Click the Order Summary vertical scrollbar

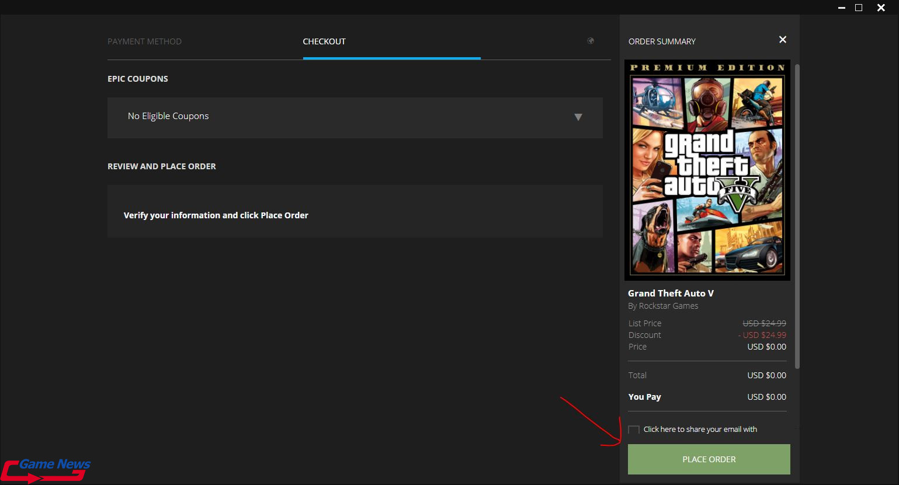pos(797,216)
